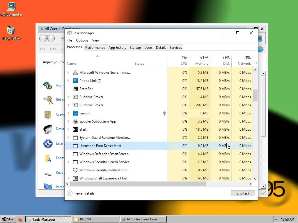Switch to All Control Panel Items taskbar button
The image size is (298, 223).
(143, 220)
